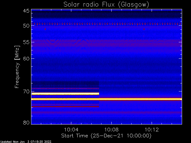Viewport: 191px width, 143px height.
Task: Click the short bright yellow band near 70 MHz
Action: [65, 94]
